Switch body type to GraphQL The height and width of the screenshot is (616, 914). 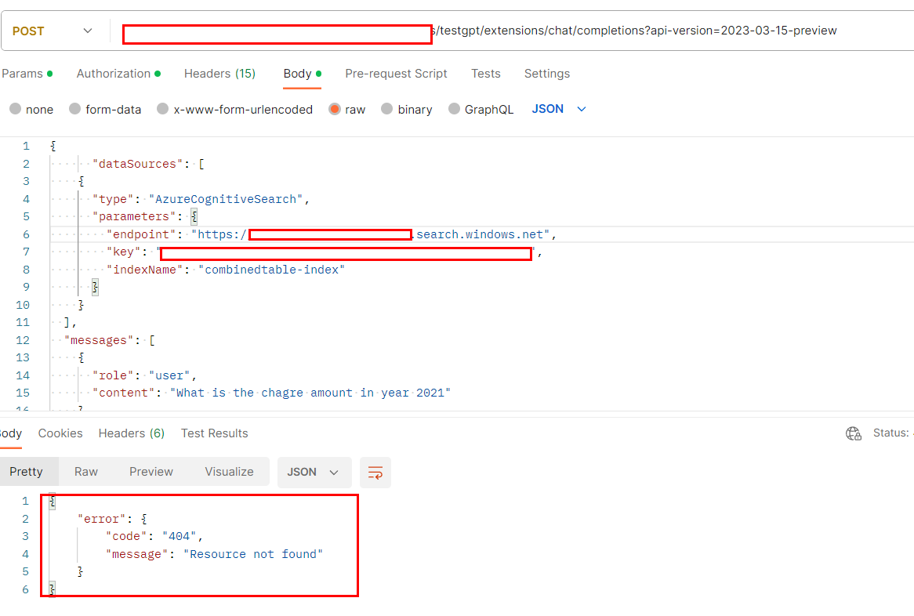[481, 109]
